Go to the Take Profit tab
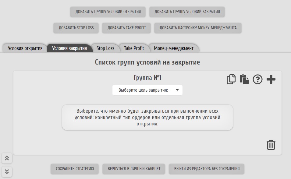This screenshot has height=179, width=291. point(134,48)
